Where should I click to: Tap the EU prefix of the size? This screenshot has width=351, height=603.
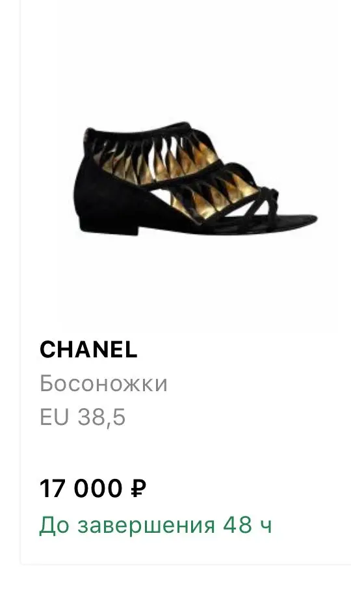[x=54, y=417]
